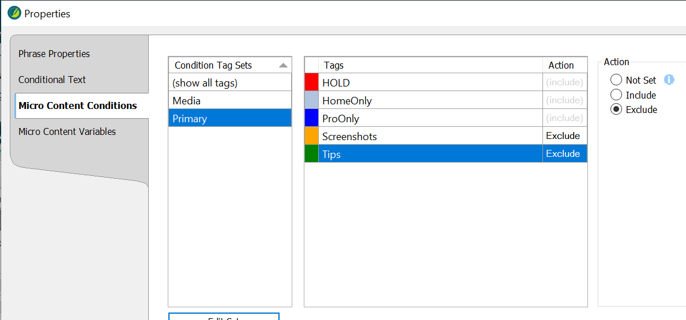Image resolution: width=686 pixels, height=320 pixels.
Task: Click the light blue HomeOnly color swatch
Action: tap(311, 100)
